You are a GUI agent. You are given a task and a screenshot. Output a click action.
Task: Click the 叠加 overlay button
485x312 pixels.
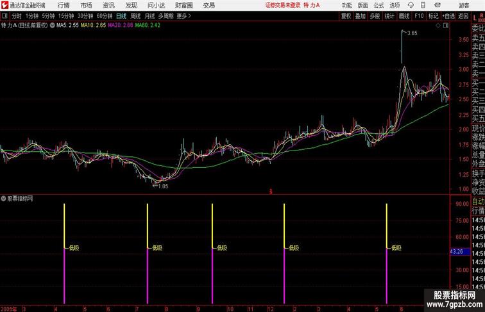click(x=361, y=16)
